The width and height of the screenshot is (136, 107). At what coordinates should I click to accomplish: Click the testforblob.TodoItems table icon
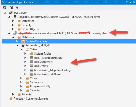point(31,74)
